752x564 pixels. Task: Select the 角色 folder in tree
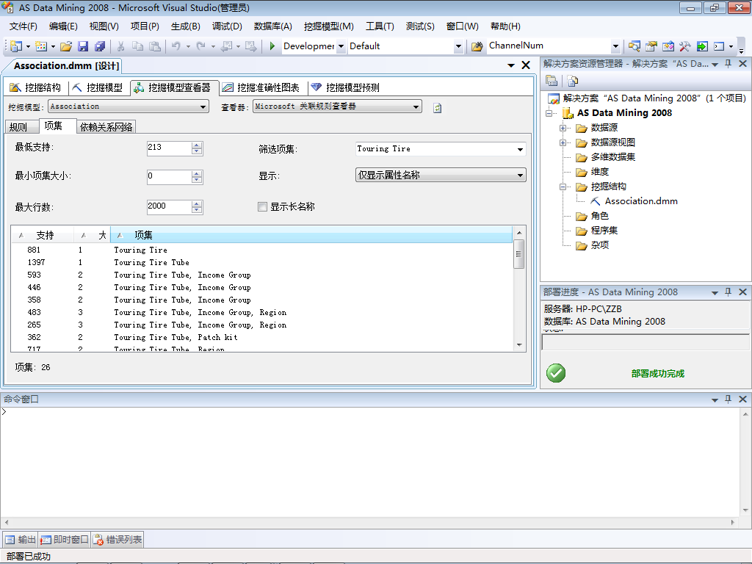599,217
